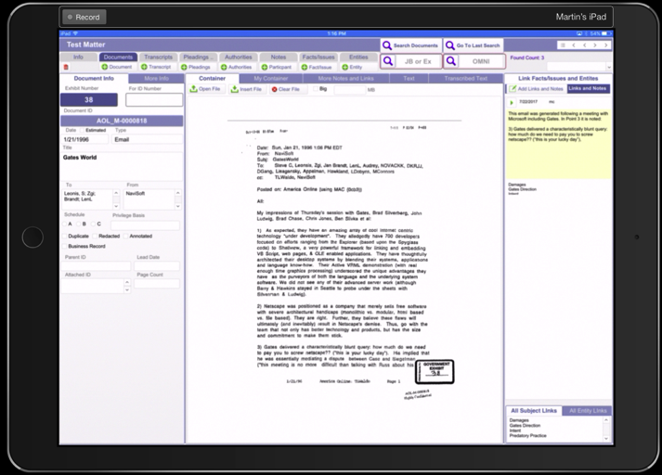The width and height of the screenshot is (662, 475).
Task: Check the Duplicate checkbox
Action: [x=65, y=236]
